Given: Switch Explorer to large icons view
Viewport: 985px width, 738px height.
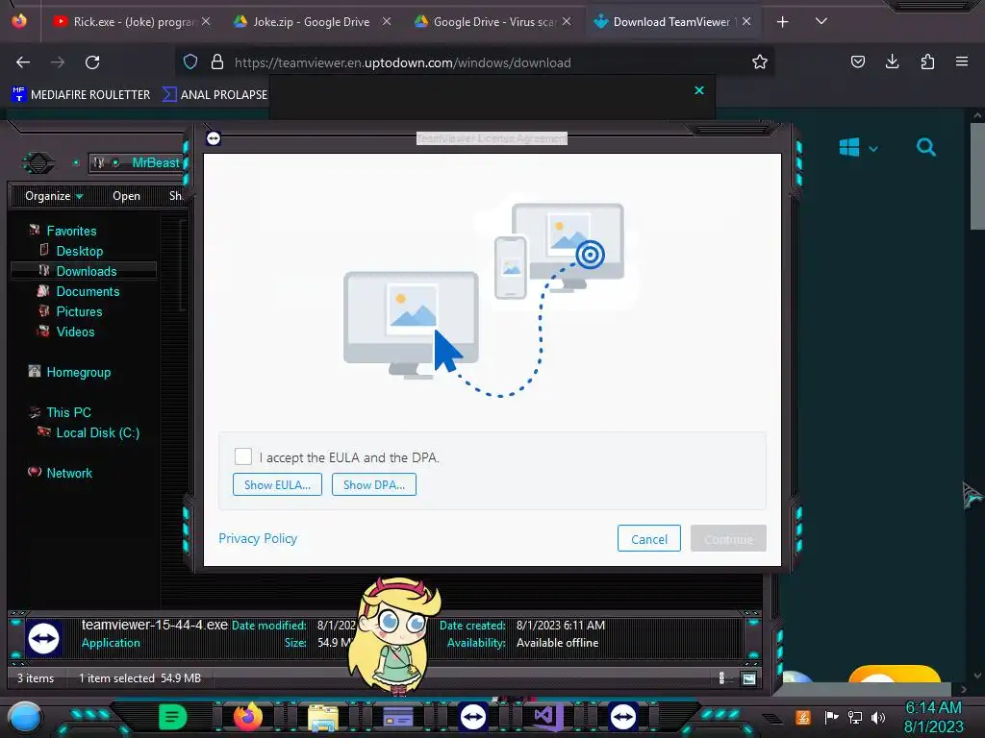Looking at the screenshot, I should tap(748, 677).
